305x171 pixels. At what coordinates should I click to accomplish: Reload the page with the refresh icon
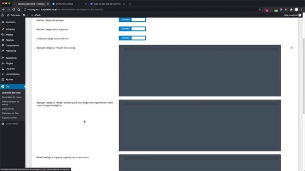click(x=14, y=9)
